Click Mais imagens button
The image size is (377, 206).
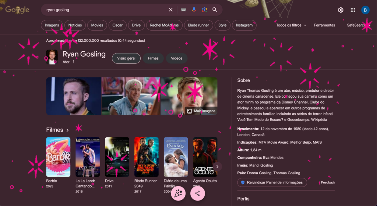(x=201, y=111)
